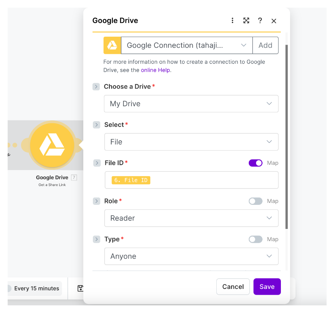The width and height of the screenshot is (334, 313).
Task: Cancel the module configuration
Action: click(233, 286)
